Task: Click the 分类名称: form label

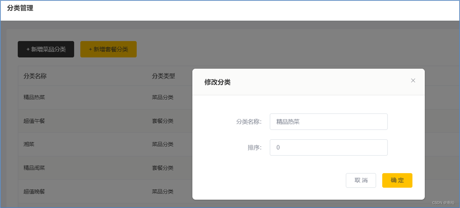Action: click(x=249, y=122)
